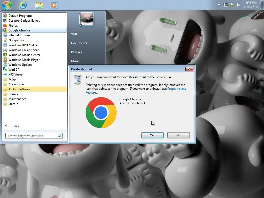264x198 pixels.
Task: Close the Delete Shortcut dialog
Action: pyautogui.click(x=189, y=69)
